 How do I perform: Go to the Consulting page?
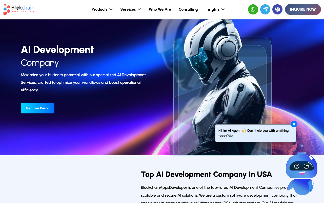point(188,9)
